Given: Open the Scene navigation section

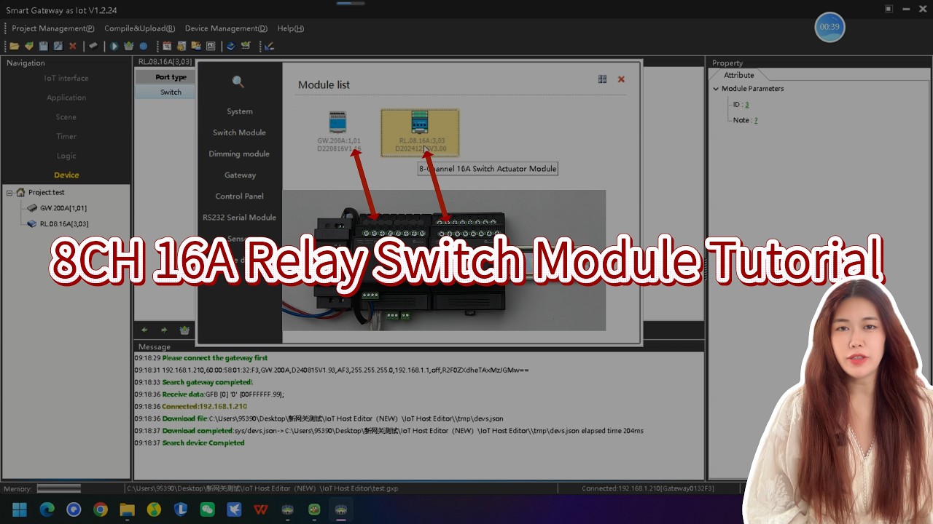Looking at the screenshot, I should (66, 116).
